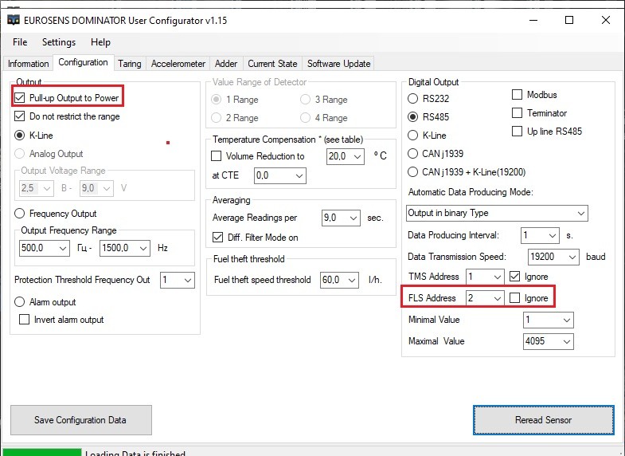Close the configurator window
The width and height of the screenshot is (625, 456).
click(605, 20)
